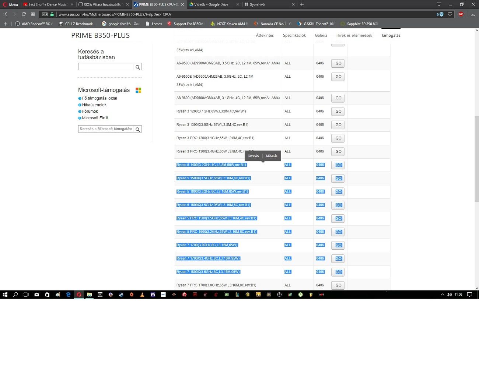Open Fórumok link

coord(90,111)
